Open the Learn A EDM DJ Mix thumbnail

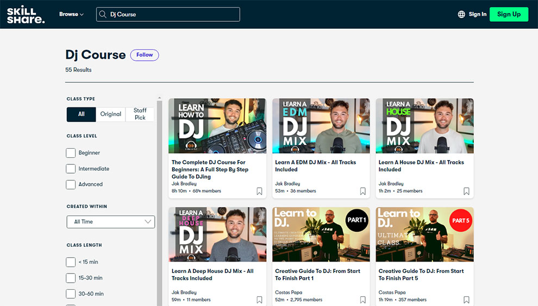pos(321,126)
